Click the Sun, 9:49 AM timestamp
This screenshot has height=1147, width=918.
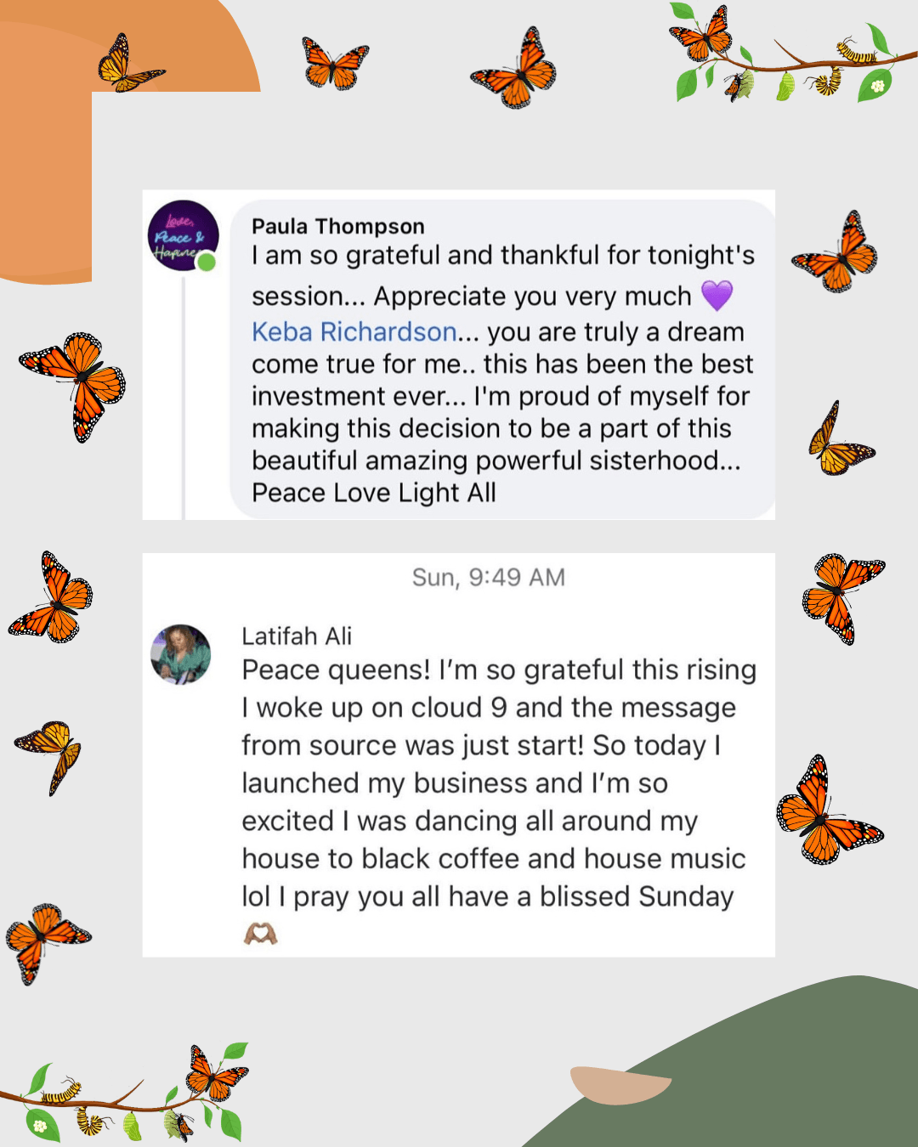tap(488, 578)
